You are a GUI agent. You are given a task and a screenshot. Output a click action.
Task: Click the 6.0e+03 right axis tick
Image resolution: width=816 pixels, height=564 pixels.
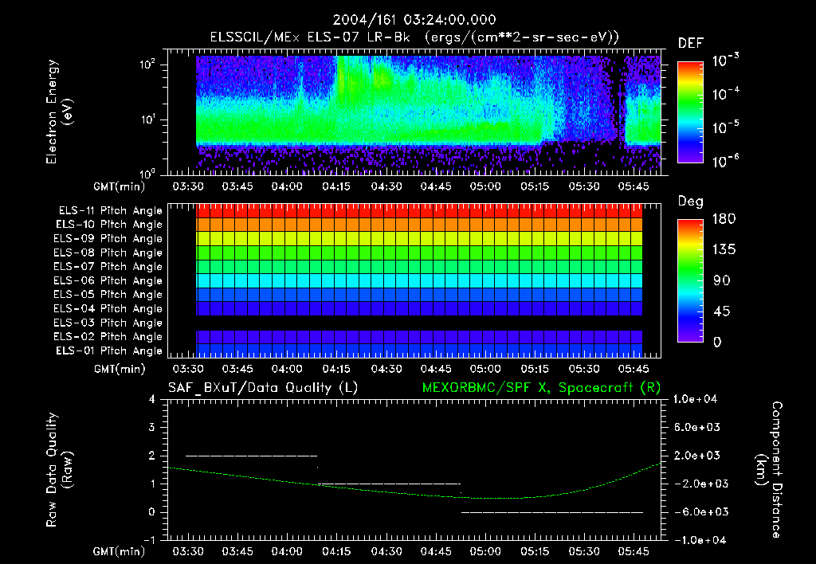point(697,427)
